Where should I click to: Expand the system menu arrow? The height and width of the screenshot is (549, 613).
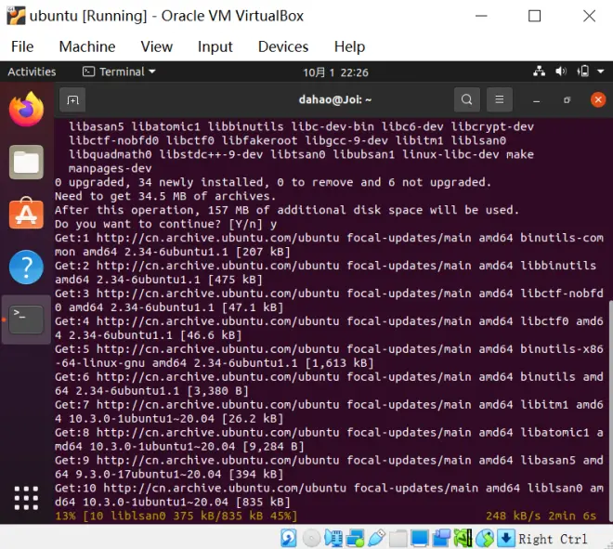pyautogui.click(x=601, y=72)
